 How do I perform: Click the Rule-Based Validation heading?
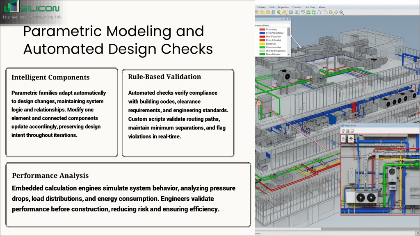tap(164, 77)
